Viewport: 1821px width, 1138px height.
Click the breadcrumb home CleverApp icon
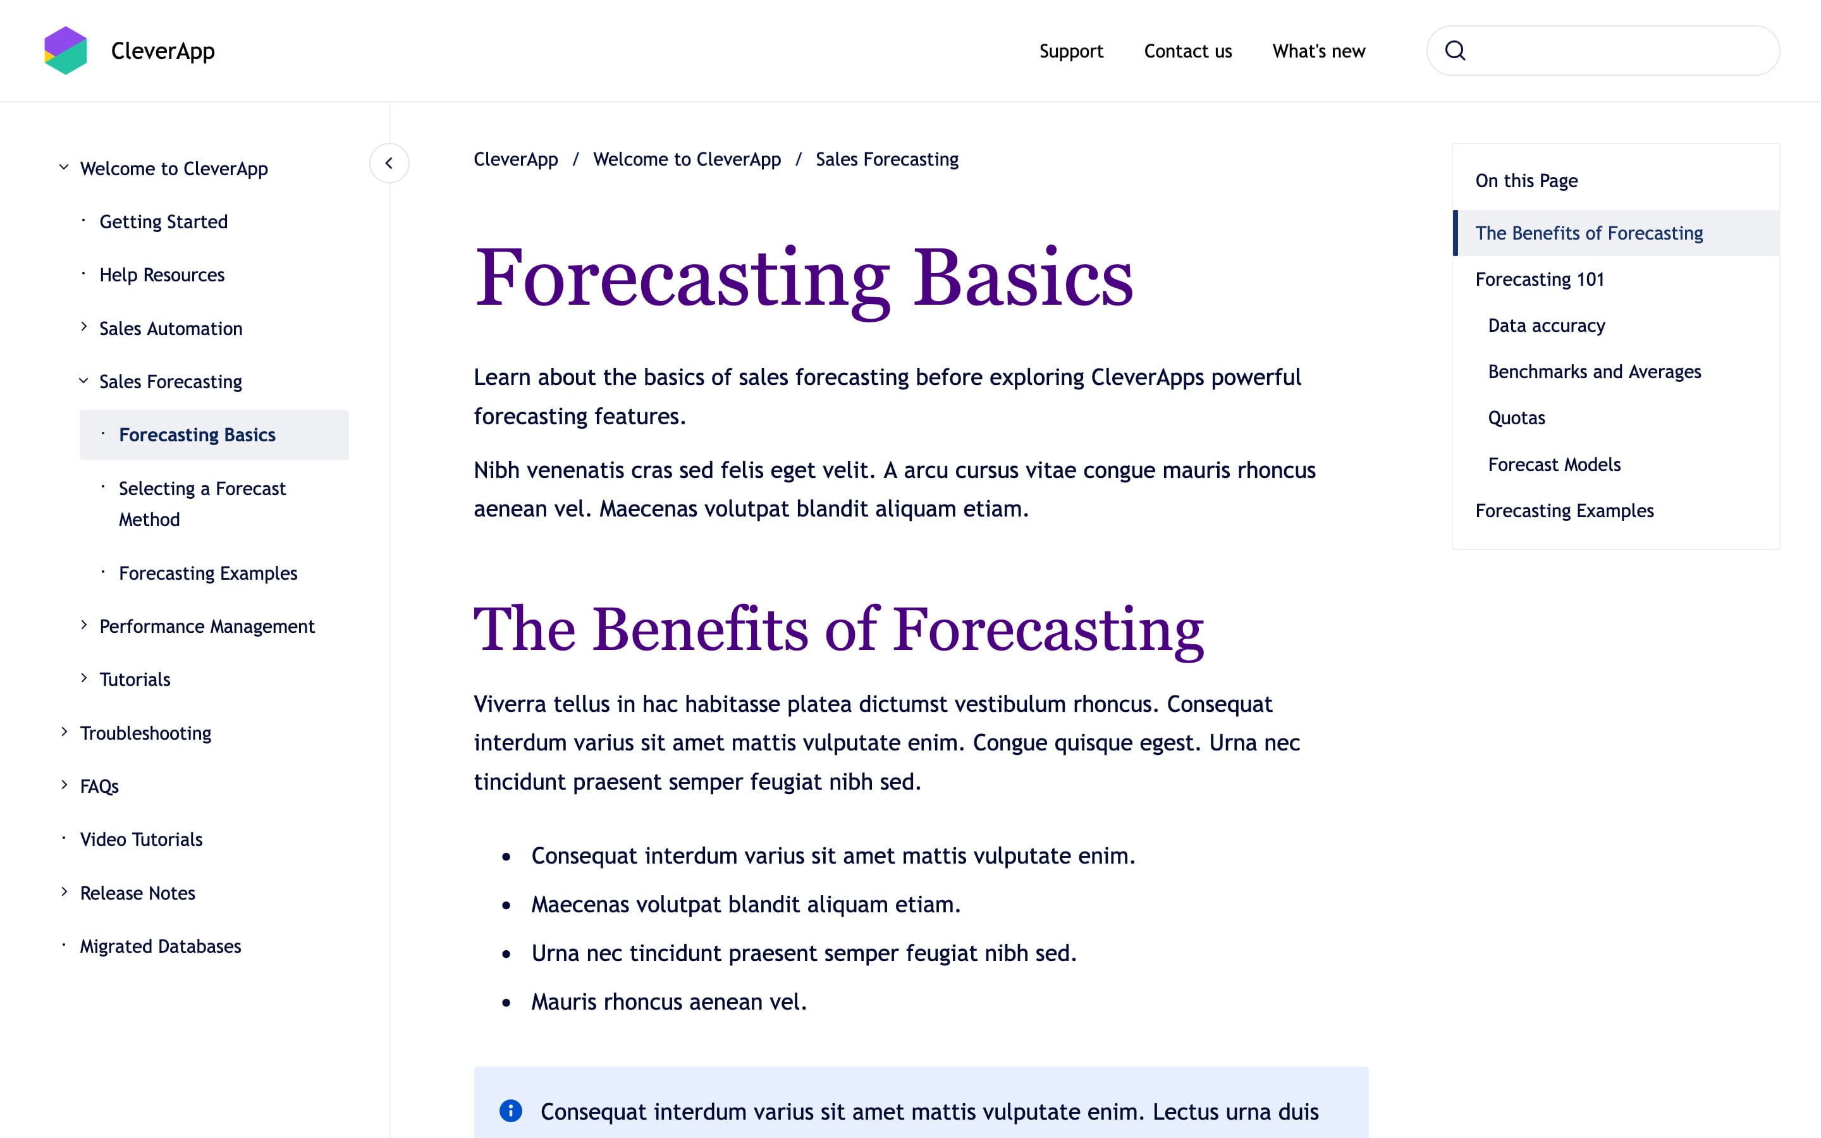(517, 160)
